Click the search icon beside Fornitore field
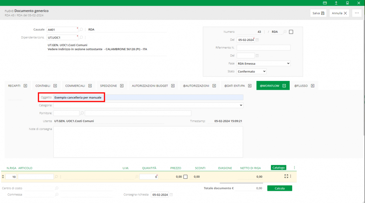The width and height of the screenshot is (365, 203). tap(82, 113)
